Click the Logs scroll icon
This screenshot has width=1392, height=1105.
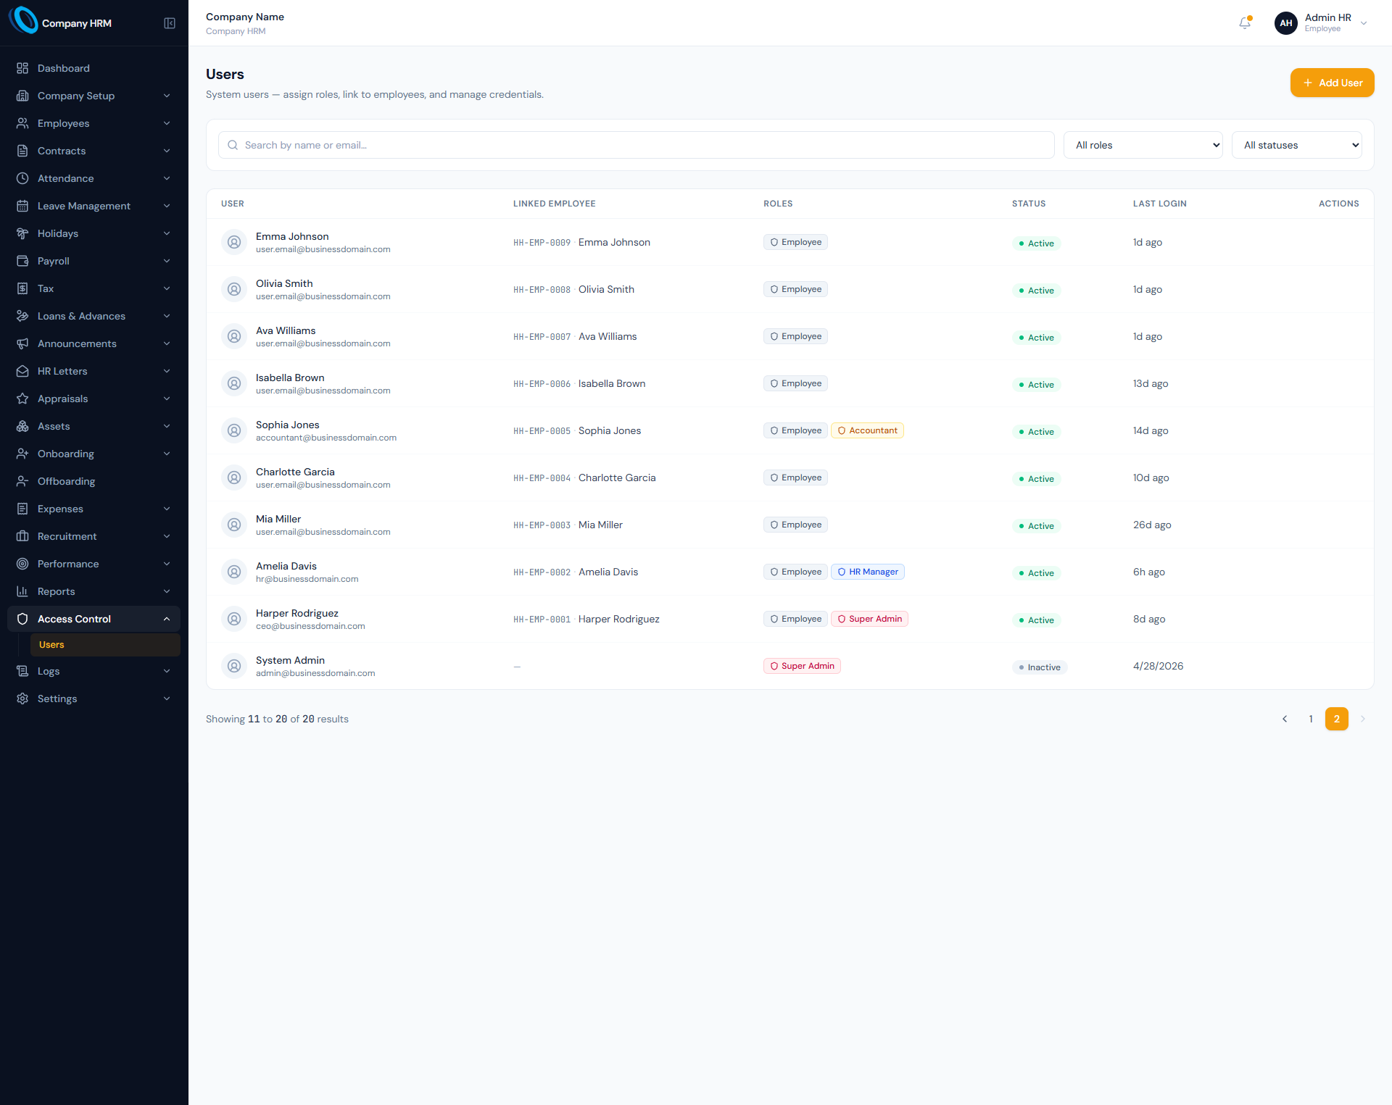tap(22, 671)
